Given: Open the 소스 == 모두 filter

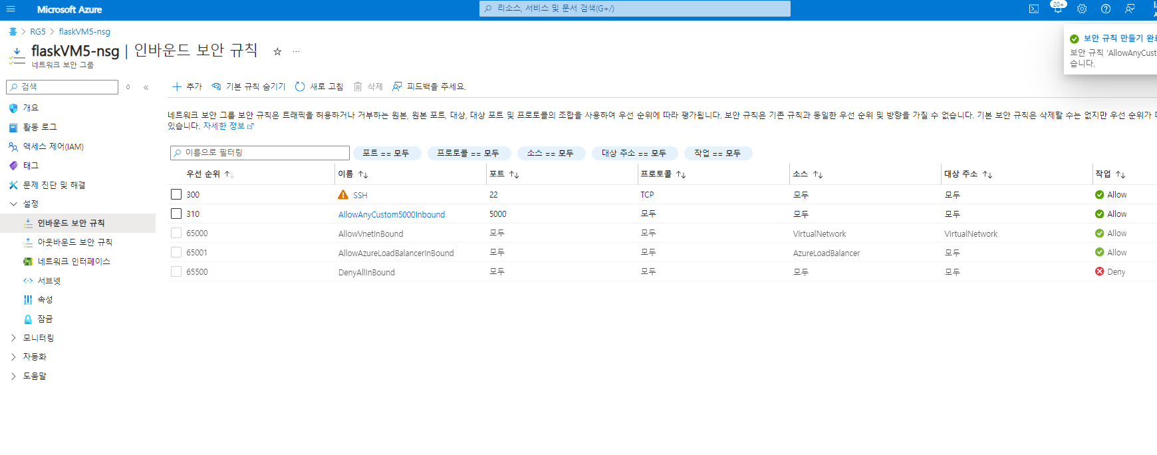Looking at the screenshot, I should tap(551, 153).
